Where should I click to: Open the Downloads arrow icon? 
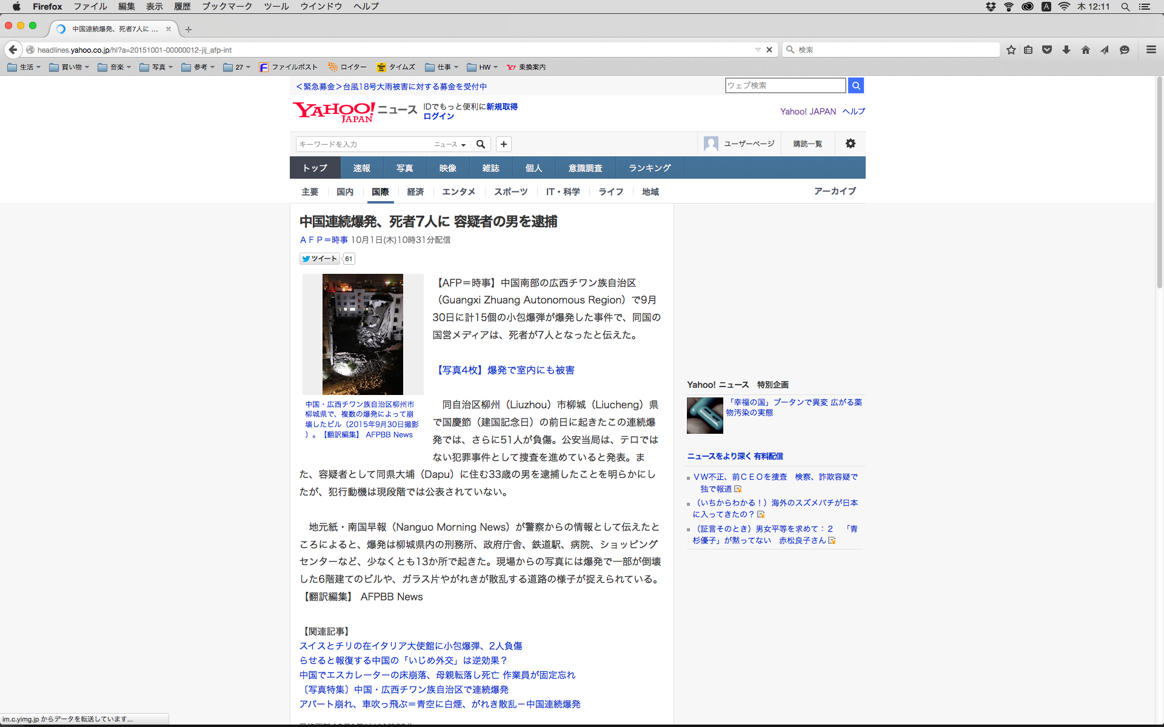(1066, 50)
